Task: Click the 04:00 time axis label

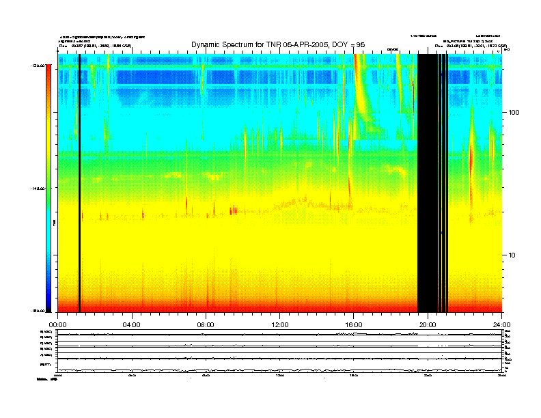Action: (131, 324)
